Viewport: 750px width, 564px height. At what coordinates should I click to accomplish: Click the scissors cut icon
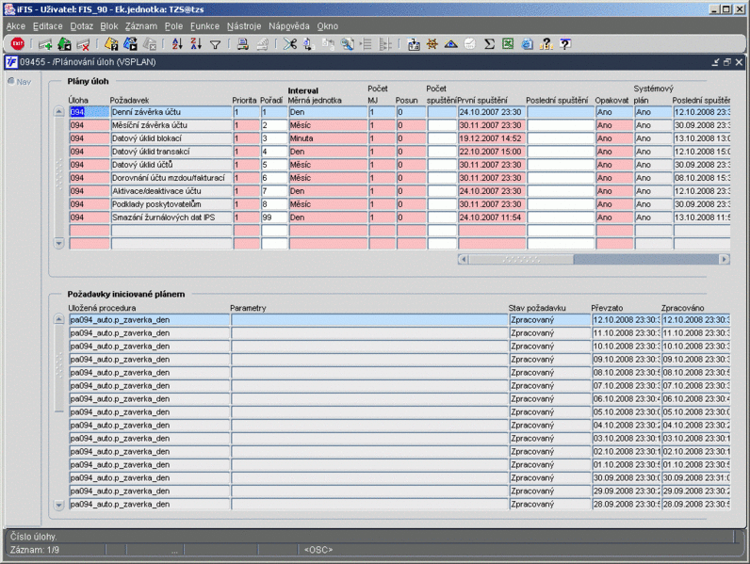pyautogui.click(x=289, y=44)
